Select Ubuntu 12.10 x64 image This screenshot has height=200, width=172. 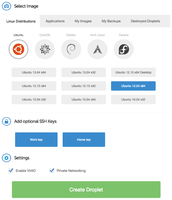34,86
